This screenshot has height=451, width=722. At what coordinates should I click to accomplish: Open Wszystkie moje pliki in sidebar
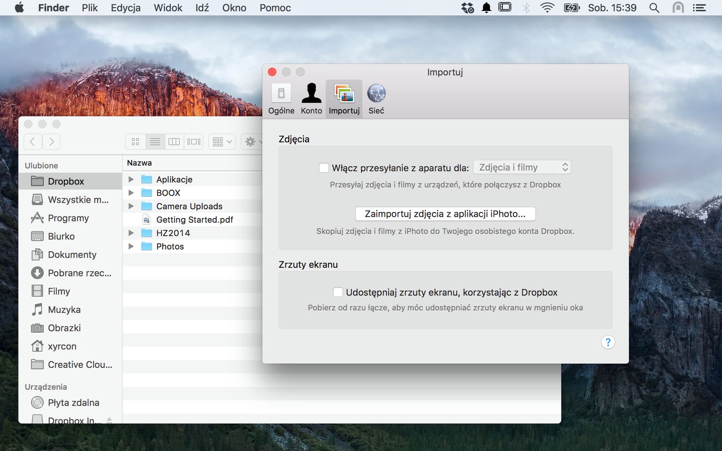coord(70,200)
